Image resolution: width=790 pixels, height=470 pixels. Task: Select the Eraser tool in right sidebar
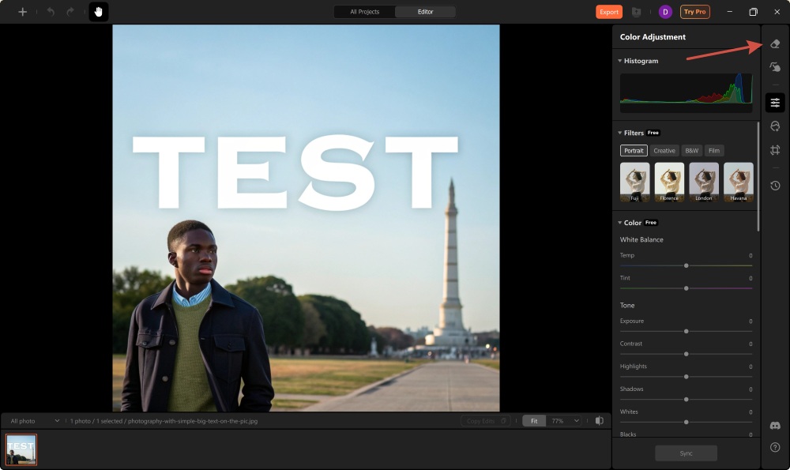click(x=775, y=44)
